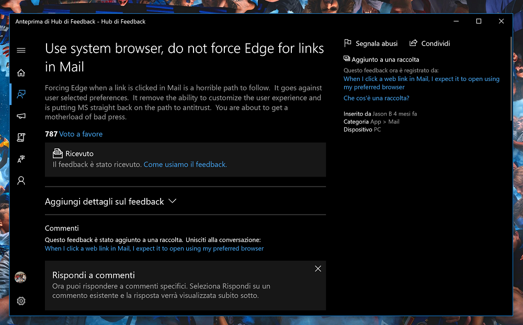
Task: Open the Feedback section icon
Action: click(x=21, y=94)
